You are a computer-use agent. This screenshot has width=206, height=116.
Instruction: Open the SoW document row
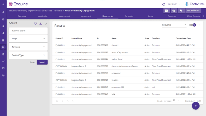128,94
